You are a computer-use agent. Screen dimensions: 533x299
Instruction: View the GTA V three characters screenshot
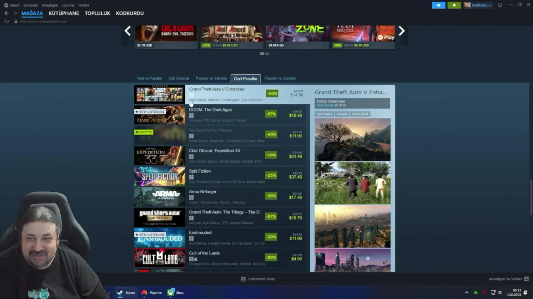coord(353,183)
